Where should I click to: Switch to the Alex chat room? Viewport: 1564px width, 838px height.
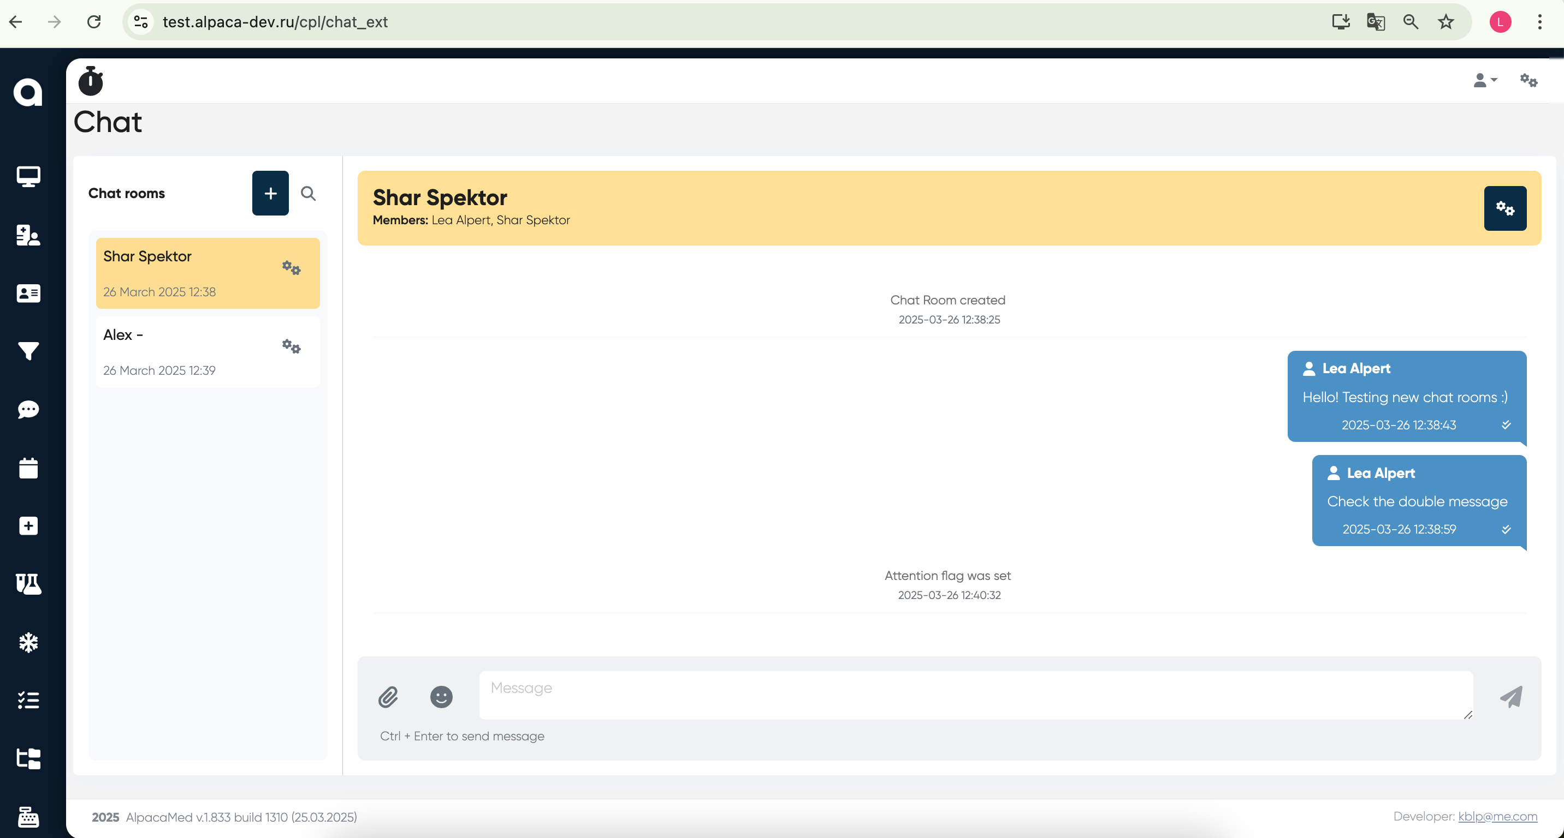(182, 352)
